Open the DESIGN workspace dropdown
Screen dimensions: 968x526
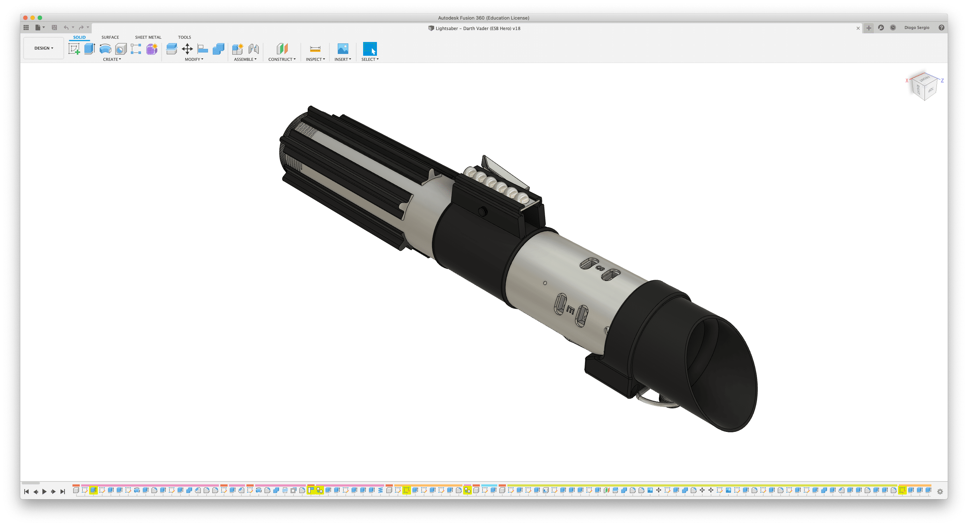43,48
